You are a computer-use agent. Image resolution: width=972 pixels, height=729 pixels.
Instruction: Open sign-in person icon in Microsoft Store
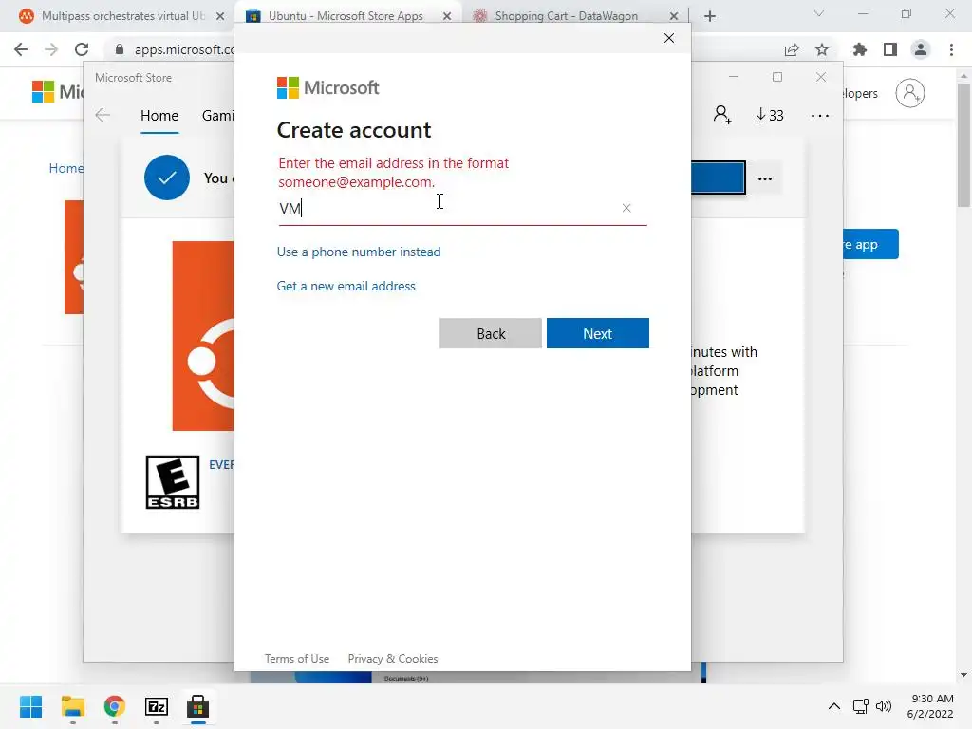[722, 115]
